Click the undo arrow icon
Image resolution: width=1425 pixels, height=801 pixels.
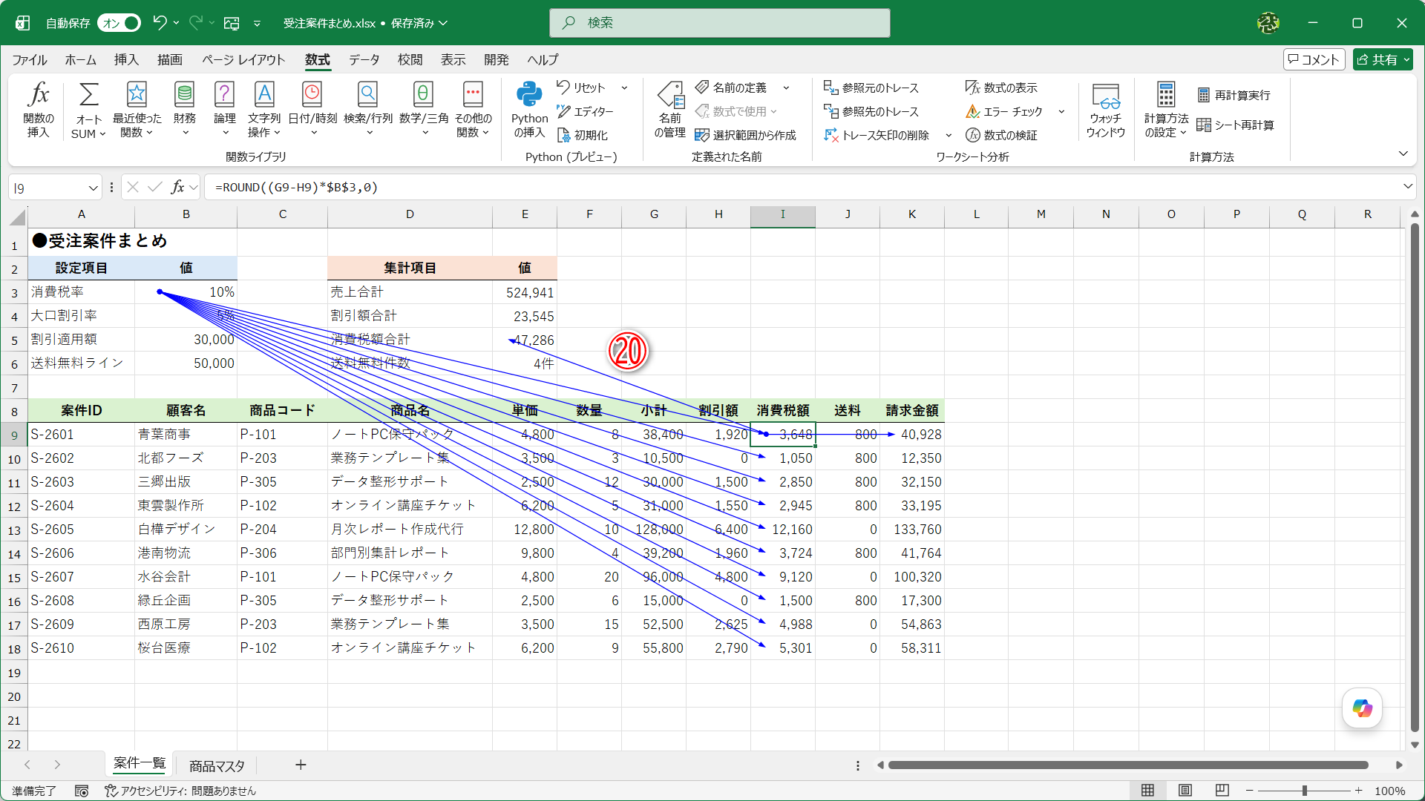(x=160, y=23)
